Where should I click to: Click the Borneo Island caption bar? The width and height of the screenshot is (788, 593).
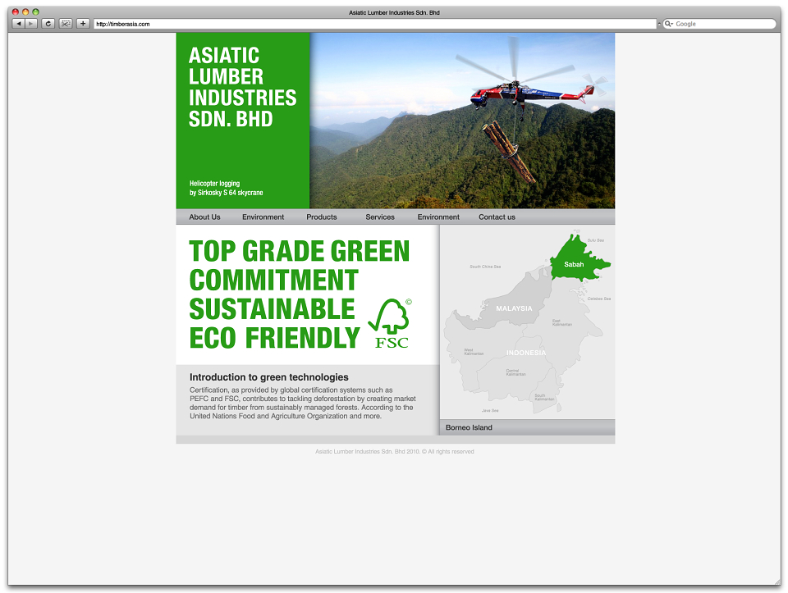527,427
